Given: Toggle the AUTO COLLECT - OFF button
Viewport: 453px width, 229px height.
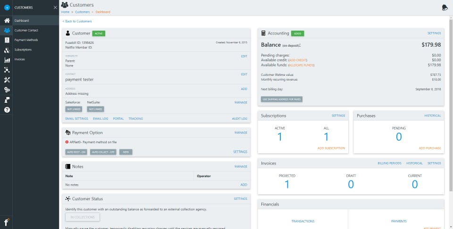Looking at the screenshot, I should (x=103, y=152).
